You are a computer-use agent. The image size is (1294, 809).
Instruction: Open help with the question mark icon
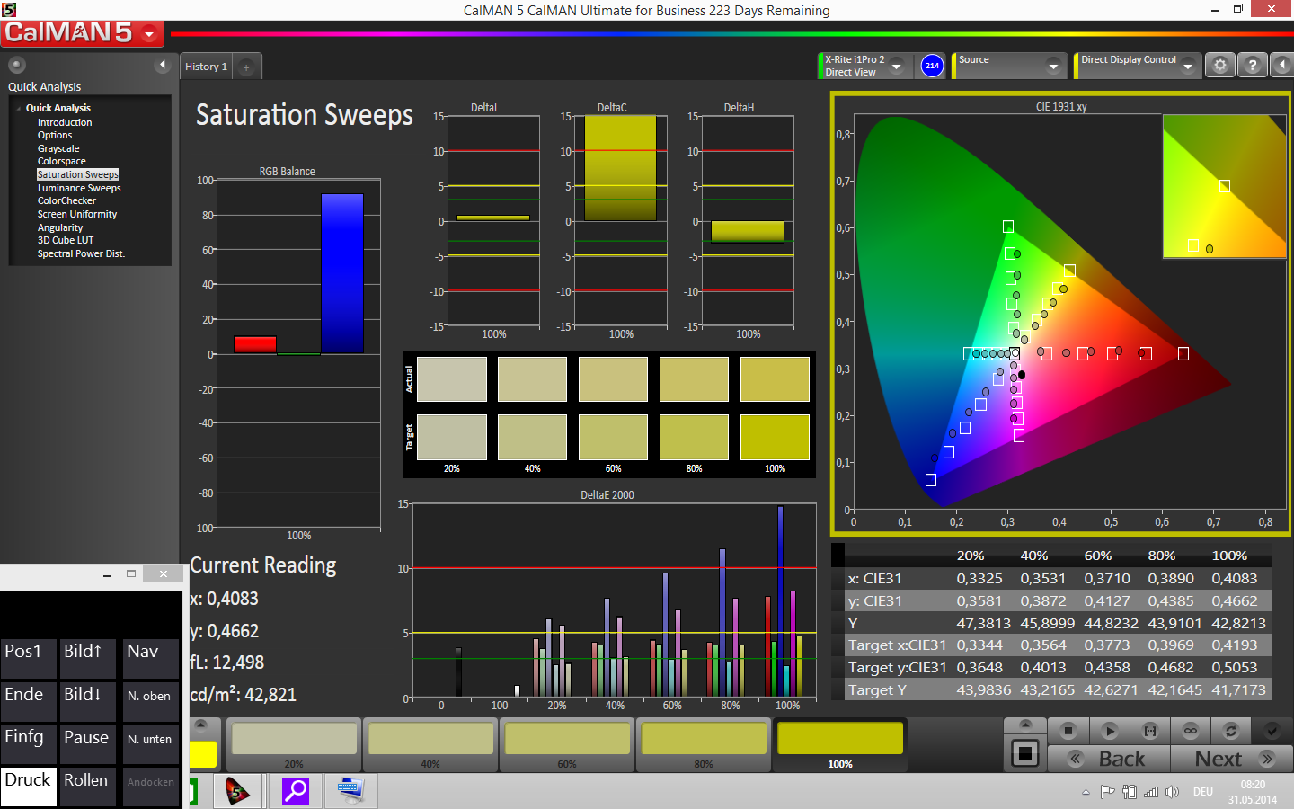[1252, 66]
